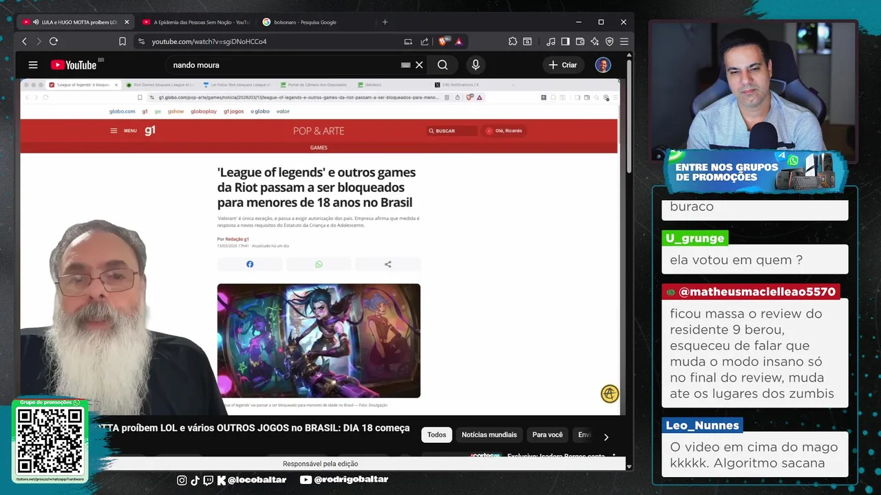Image resolution: width=881 pixels, height=495 pixels.
Task: Expand more filter chips with right chevron
Action: coord(606,437)
